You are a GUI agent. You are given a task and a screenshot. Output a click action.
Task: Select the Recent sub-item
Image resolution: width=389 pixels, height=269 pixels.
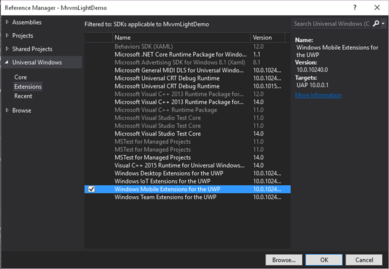tap(23, 96)
